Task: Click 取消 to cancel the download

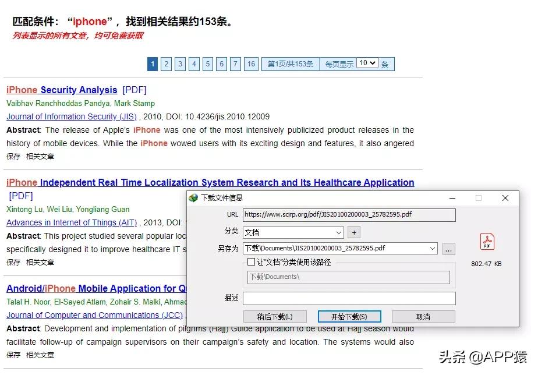Action: (x=423, y=316)
